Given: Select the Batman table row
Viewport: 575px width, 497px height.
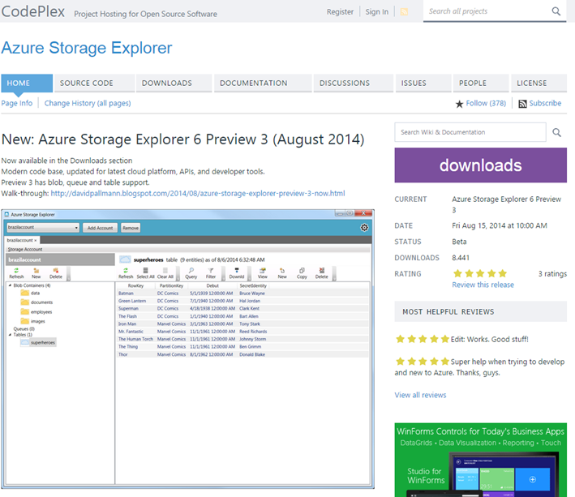Looking at the screenshot, I should click(242, 293).
